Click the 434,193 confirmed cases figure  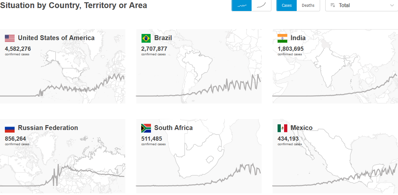[x=288, y=139]
